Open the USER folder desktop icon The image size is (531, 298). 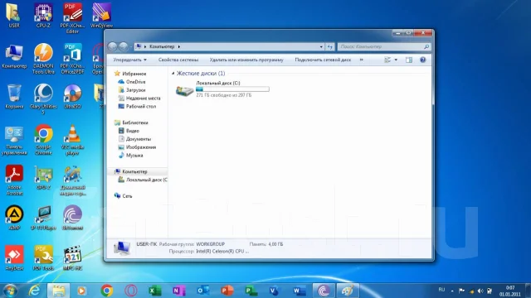(x=14, y=15)
